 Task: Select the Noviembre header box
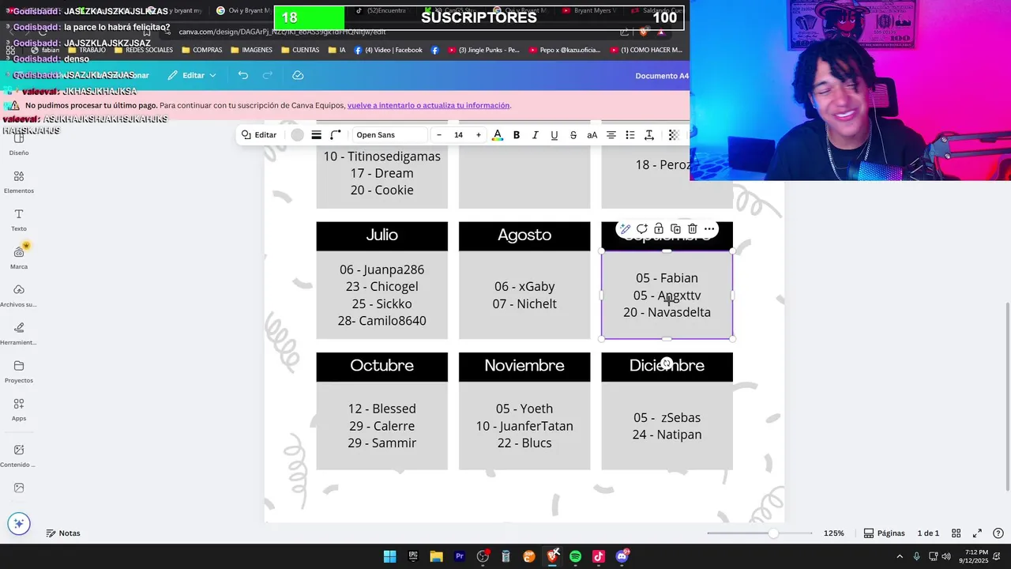click(524, 366)
